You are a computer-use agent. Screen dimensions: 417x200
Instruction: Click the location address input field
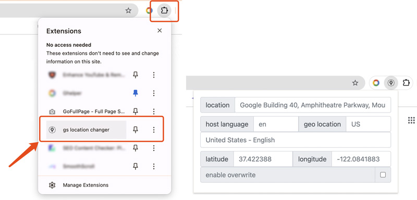point(313,105)
